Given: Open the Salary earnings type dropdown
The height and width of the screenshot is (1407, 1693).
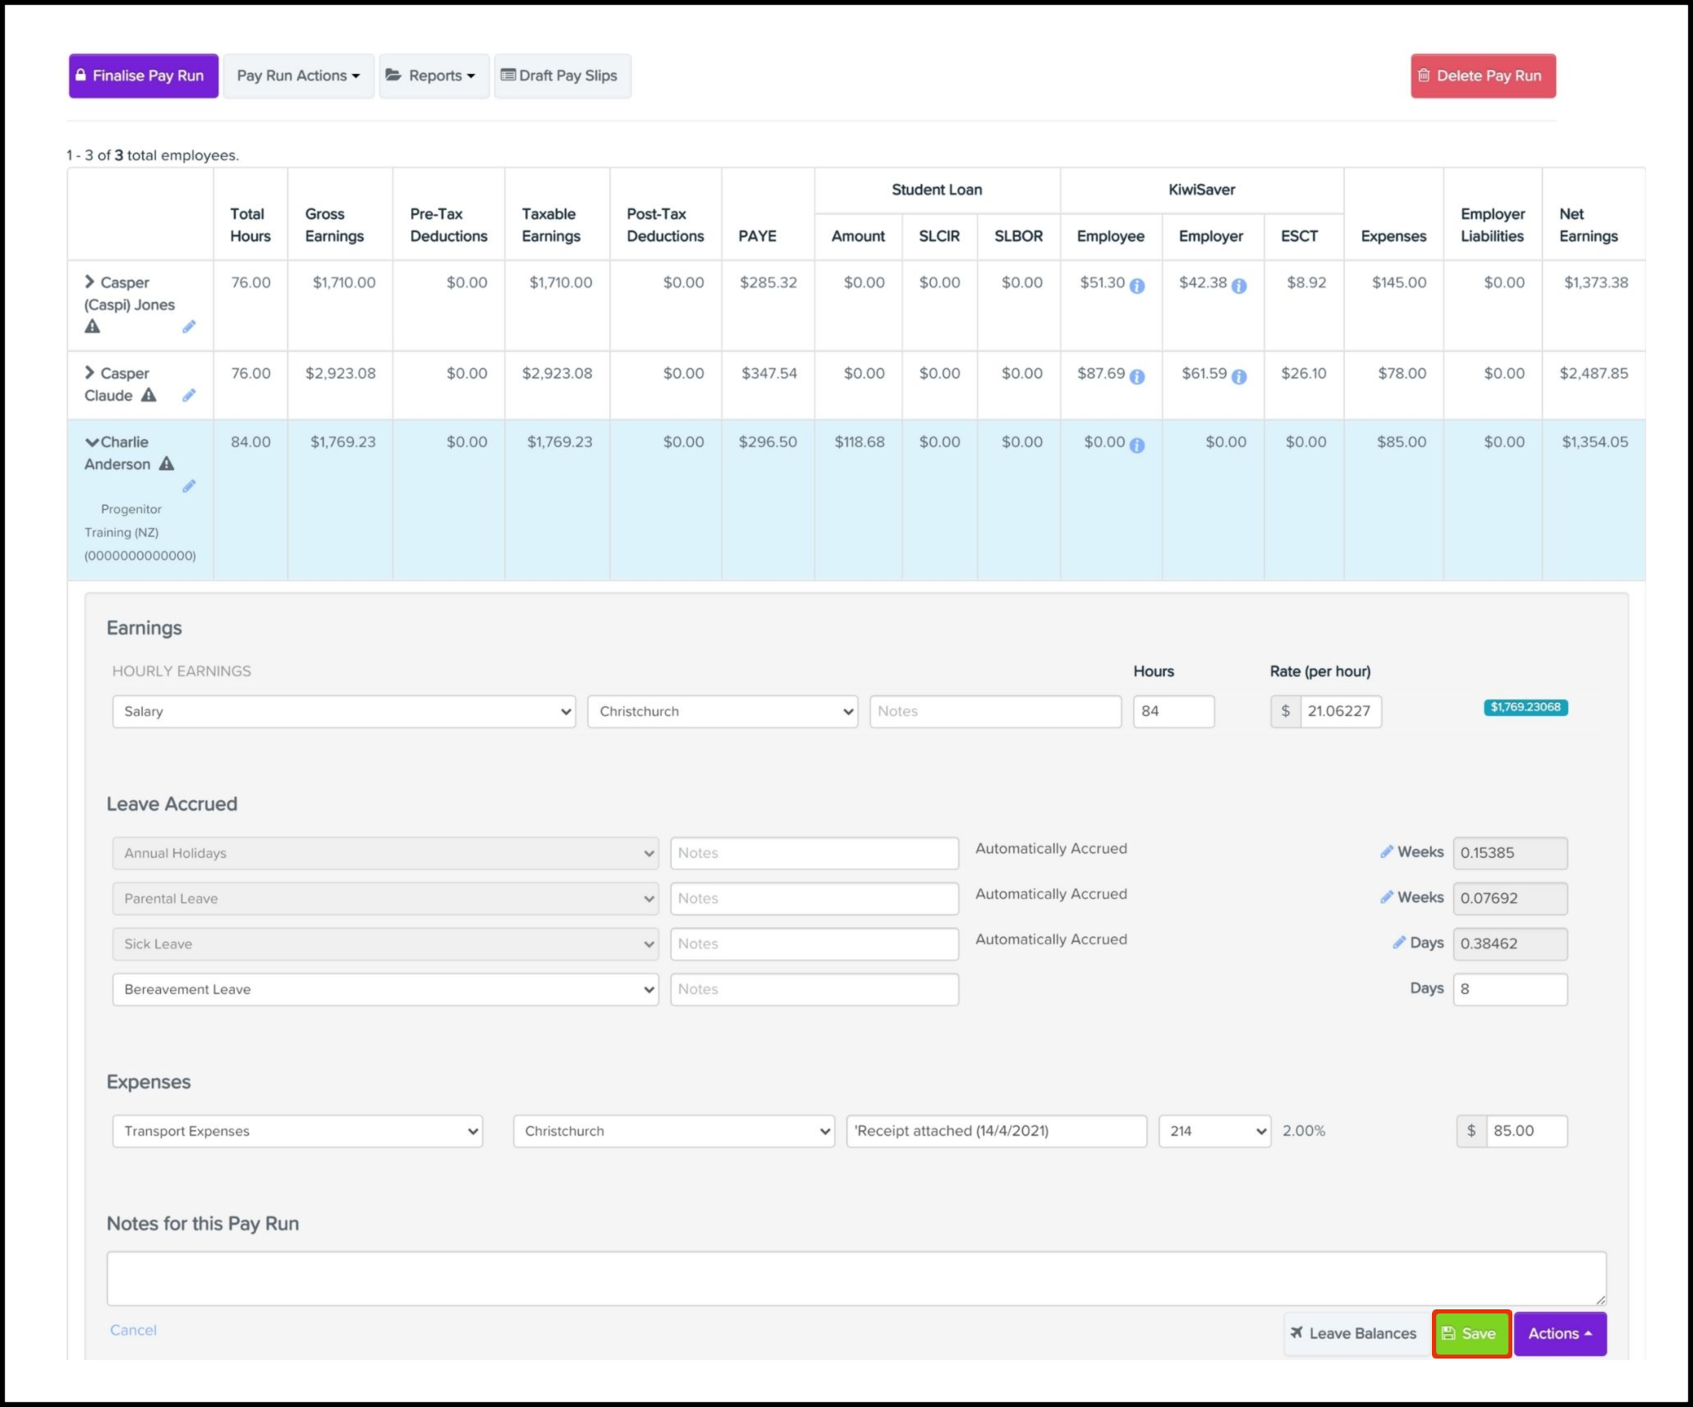Looking at the screenshot, I should point(343,712).
